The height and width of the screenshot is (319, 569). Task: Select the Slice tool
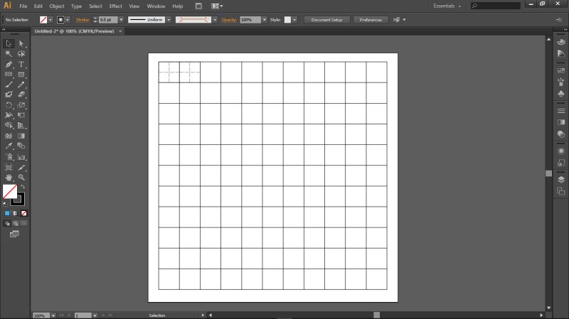click(21, 168)
